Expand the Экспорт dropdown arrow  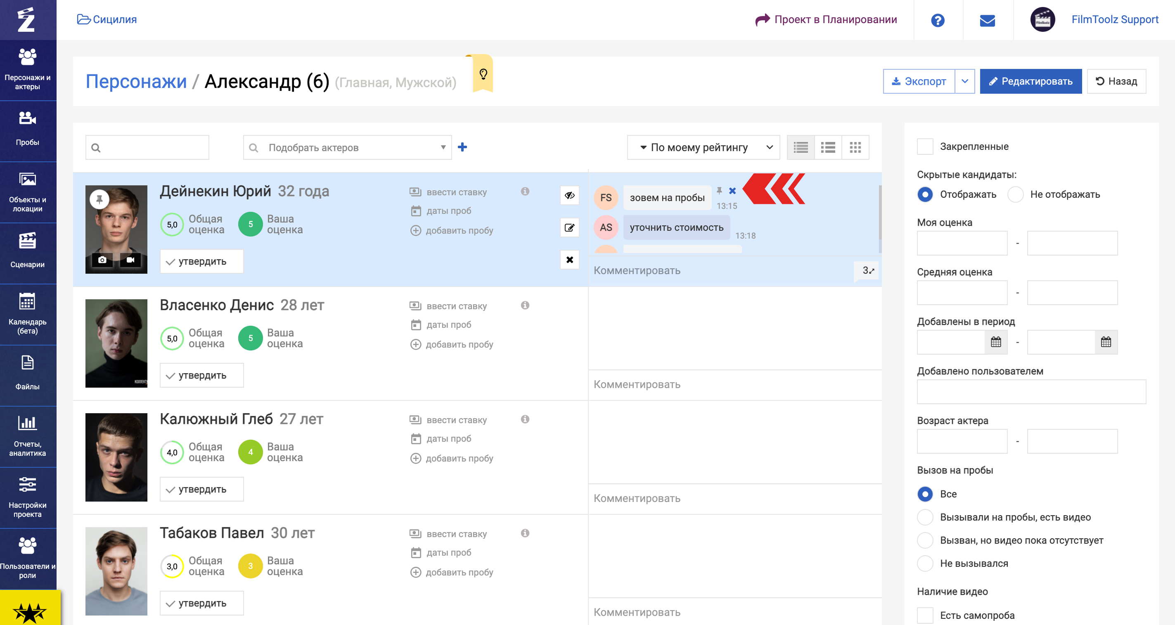click(964, 81)
